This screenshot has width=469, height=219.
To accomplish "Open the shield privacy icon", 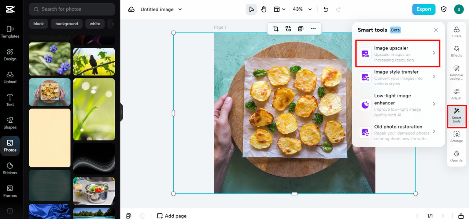I will (444, 9).
